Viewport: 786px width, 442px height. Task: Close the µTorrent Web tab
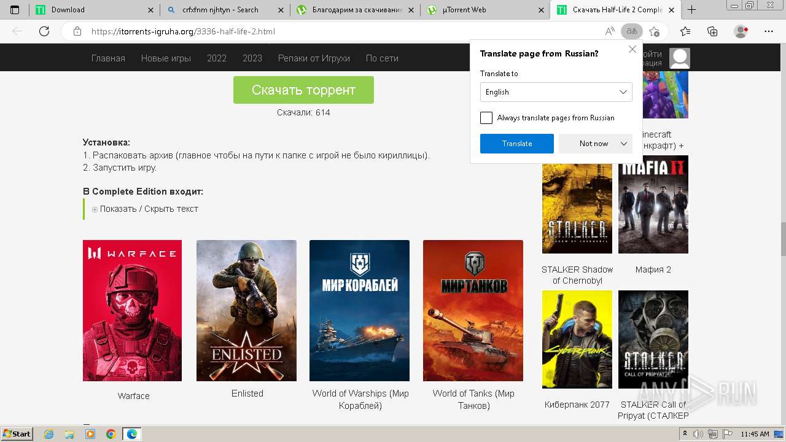tap(541, 10)
